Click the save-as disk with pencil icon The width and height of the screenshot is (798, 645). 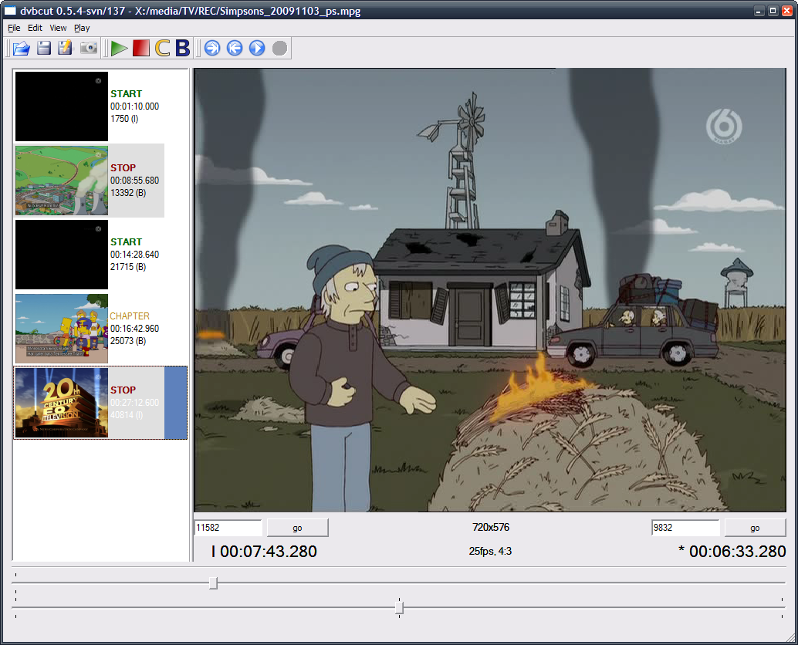pyautogui.click(x=66, y=49)
